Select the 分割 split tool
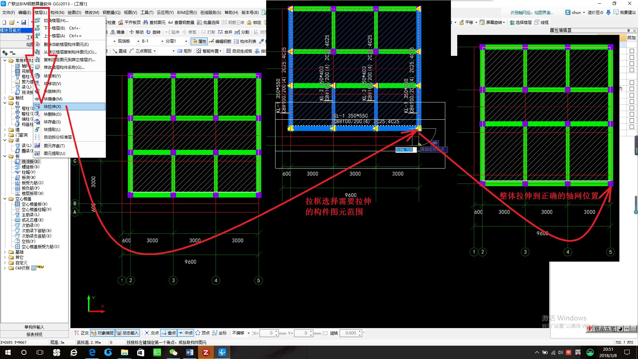Viewport: 638px width, 359px height. point(242,32)
